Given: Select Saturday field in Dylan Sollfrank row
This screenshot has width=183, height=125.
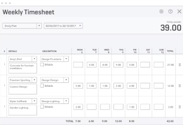Looking at the screenshot, I should coord(145,107).
